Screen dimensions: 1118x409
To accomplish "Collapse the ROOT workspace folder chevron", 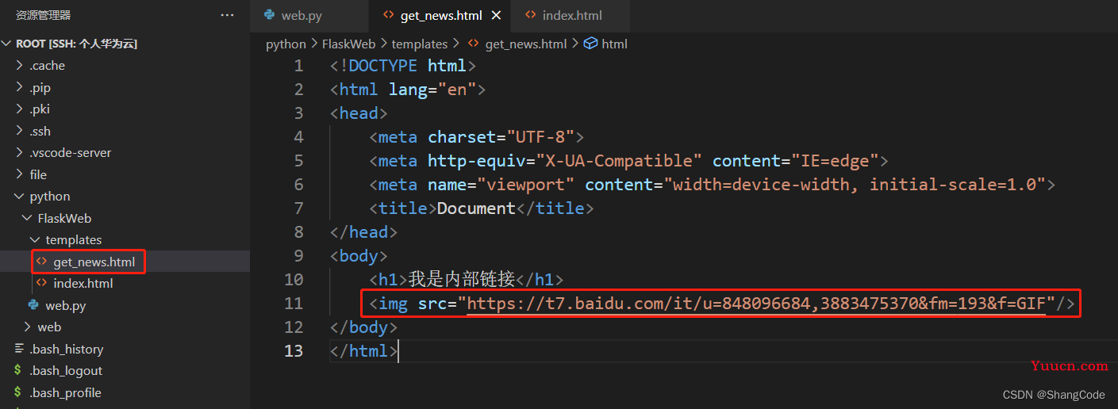I will 7,44.
